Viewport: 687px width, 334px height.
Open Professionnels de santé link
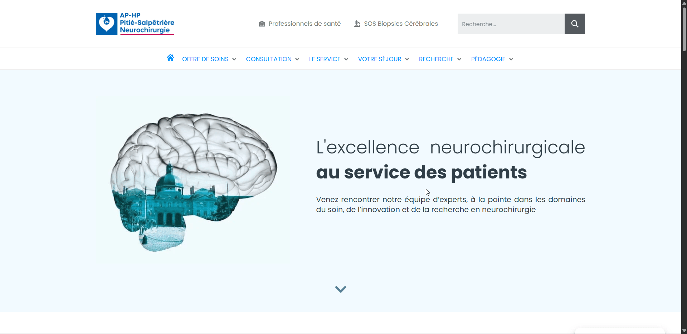pos(304,24)
